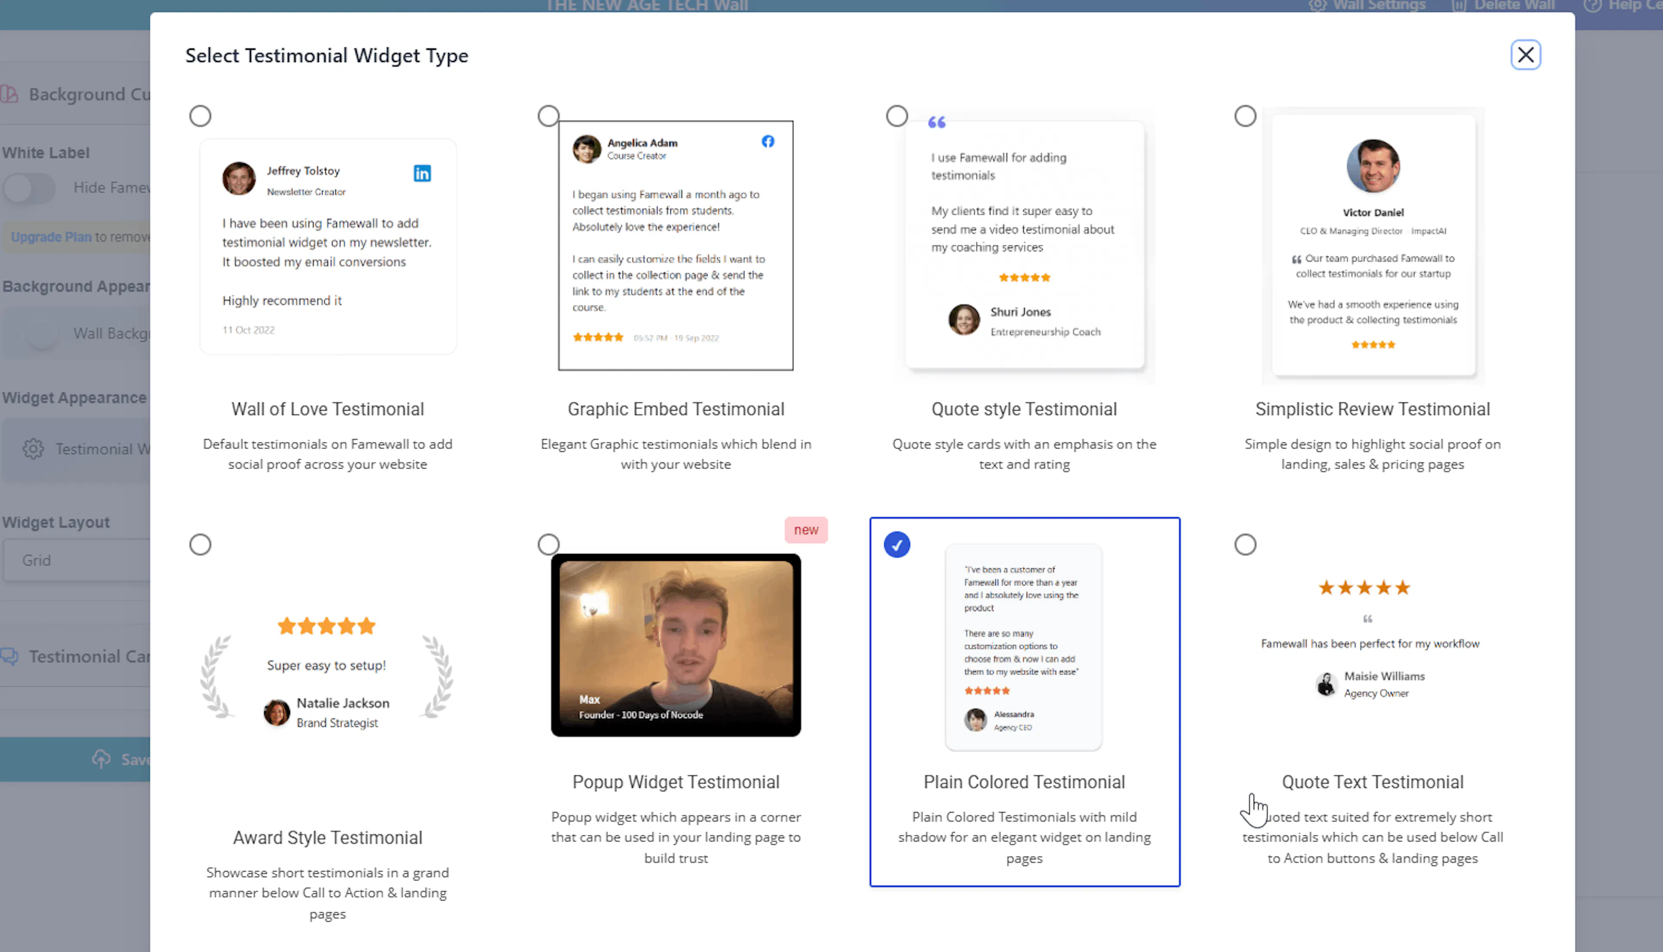Click the small gray quote mark on Quote Text card
The image size is (1663, 952).
1367,618
